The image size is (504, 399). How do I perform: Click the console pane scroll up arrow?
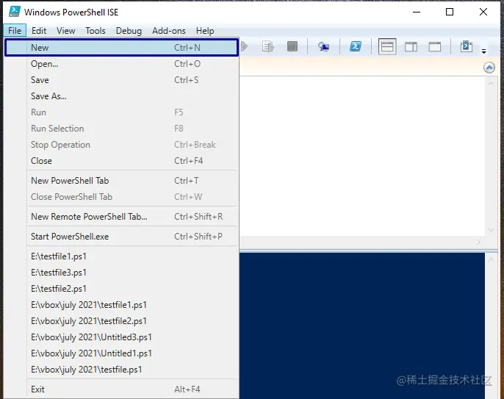491,259
